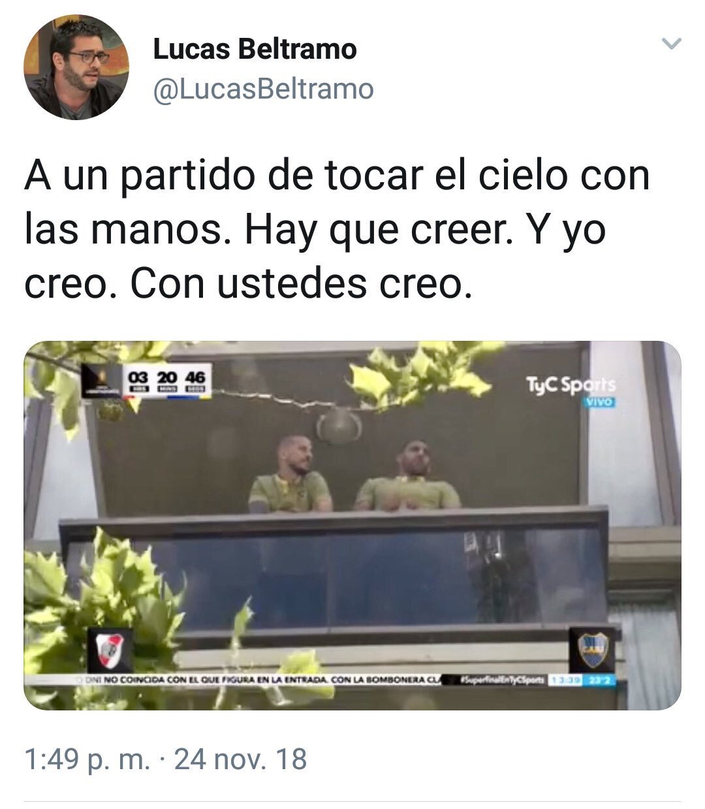Open Lucas Beltramo's profile avatar
Screen dimensions: 705x809
pos(76,67)
